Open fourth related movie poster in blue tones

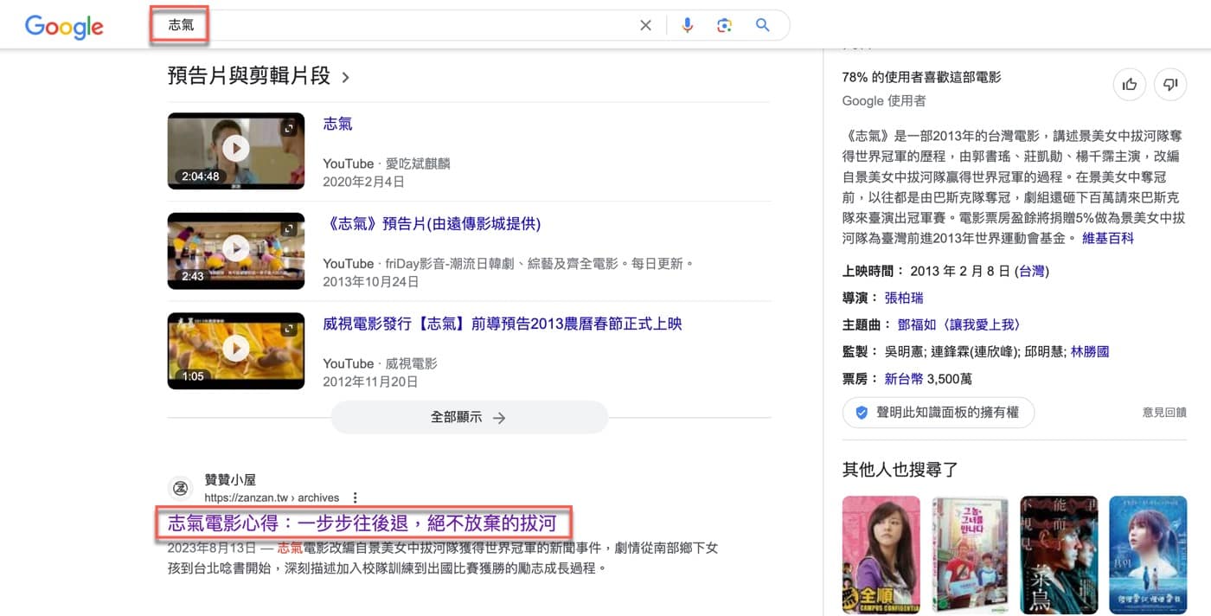[x=1148, y=555]
